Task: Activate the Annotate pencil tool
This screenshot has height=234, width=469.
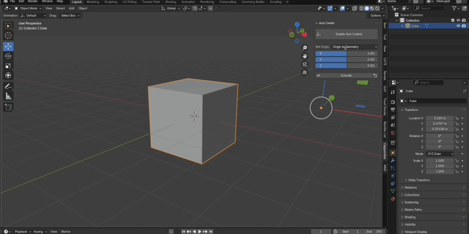Action: pyautogui.click(x=8, y=86)
